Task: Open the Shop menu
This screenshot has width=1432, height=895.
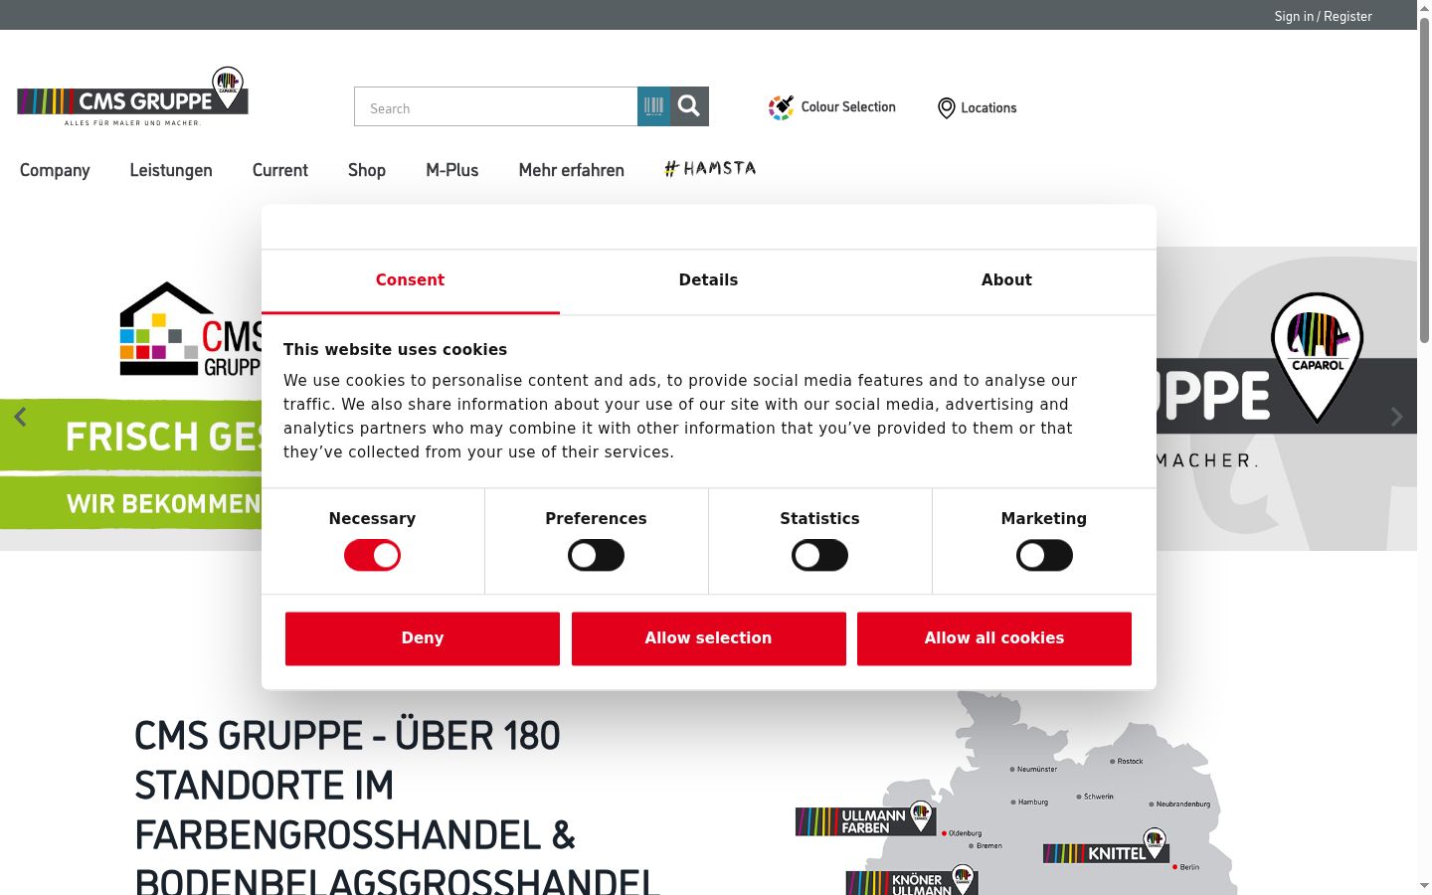Action: [x=367, y=170]
